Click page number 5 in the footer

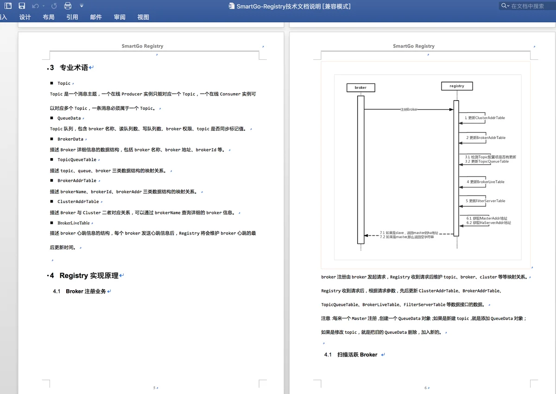point(154,388)
